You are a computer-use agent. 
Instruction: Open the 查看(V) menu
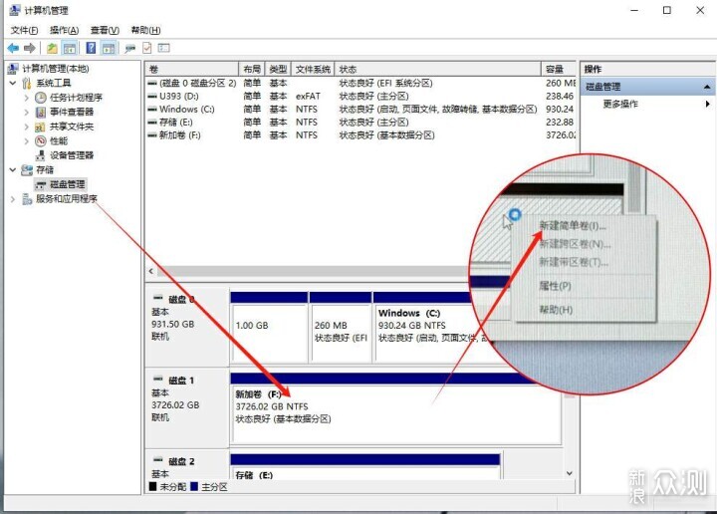pyautogui.click(x=105, y=30)
